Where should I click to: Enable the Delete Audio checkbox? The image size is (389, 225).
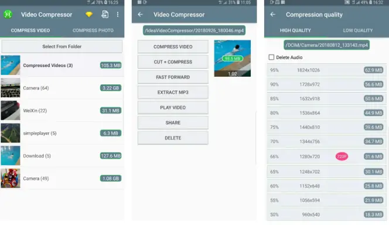[x=271, y=57]
